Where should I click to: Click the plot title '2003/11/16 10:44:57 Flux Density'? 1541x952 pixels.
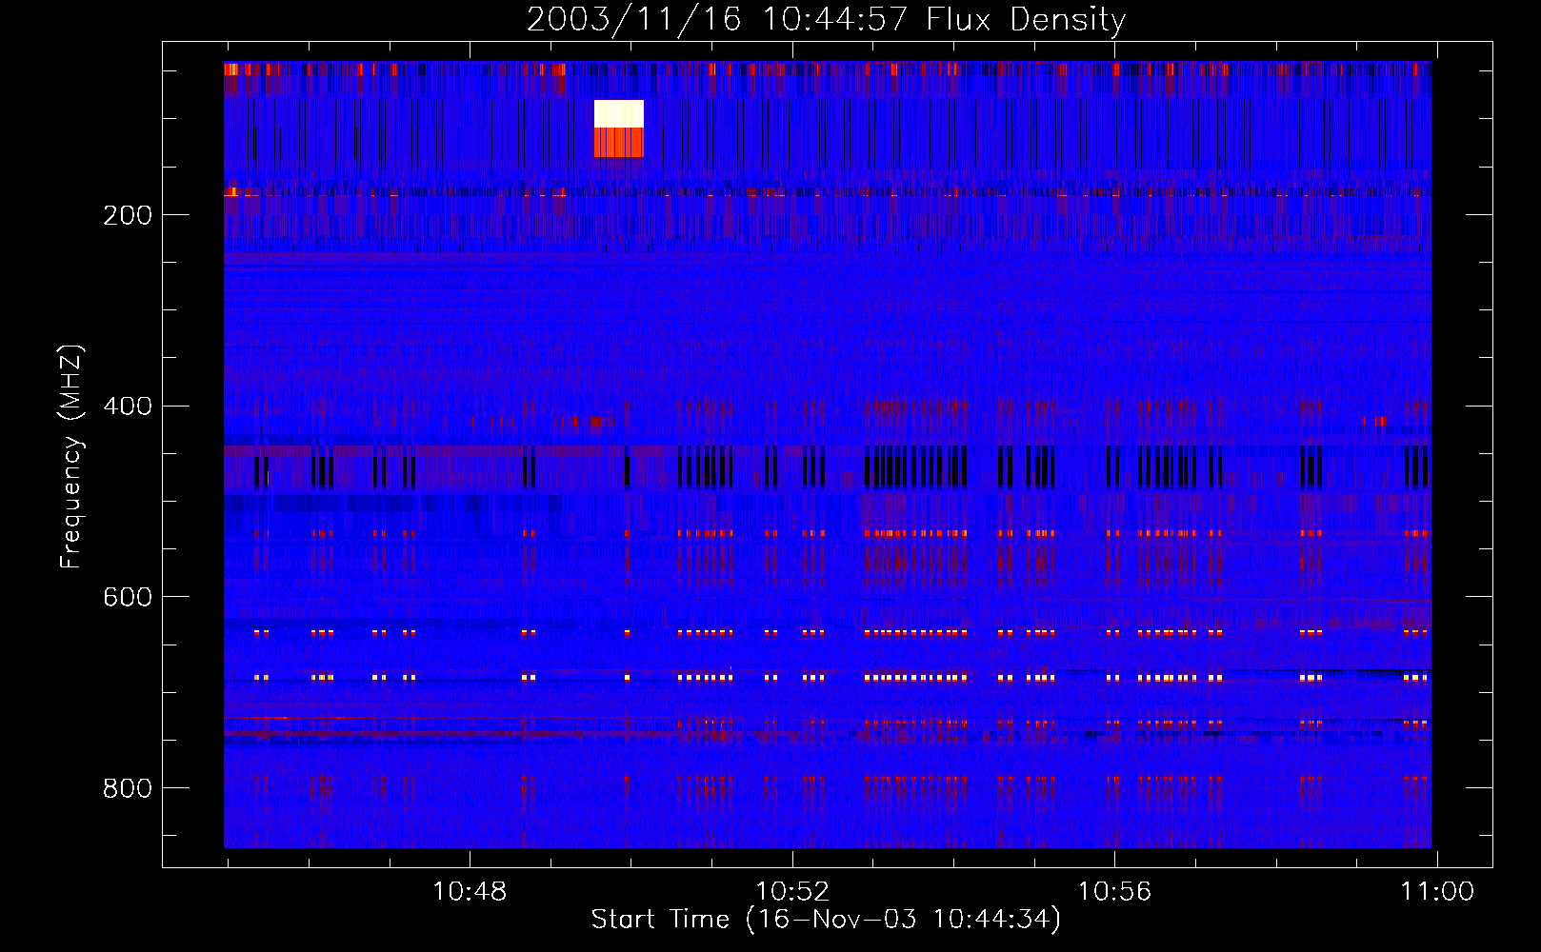(827, 19)
